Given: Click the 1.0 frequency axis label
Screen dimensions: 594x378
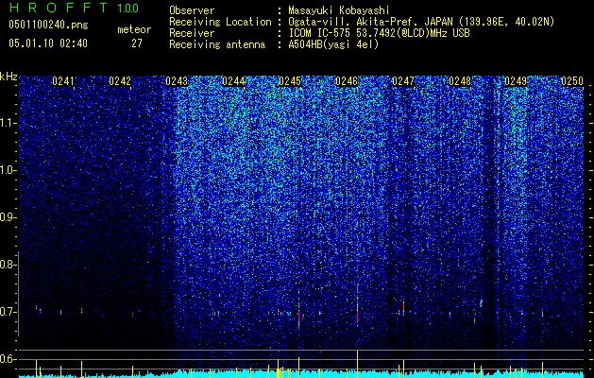Looking at the screenshot, I should pyautogui.click(x=8, y=170).
